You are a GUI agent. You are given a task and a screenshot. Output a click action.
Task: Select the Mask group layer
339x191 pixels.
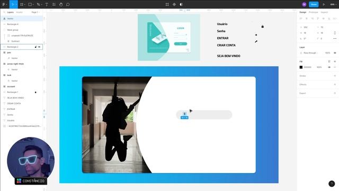(22, 30)
